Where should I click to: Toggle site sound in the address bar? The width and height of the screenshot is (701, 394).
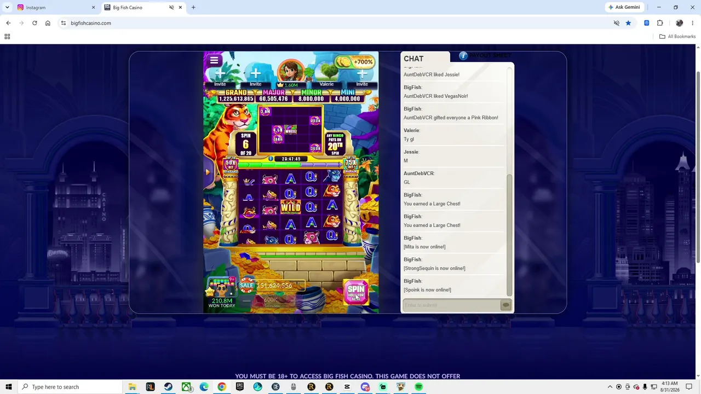tap(616, 23)
